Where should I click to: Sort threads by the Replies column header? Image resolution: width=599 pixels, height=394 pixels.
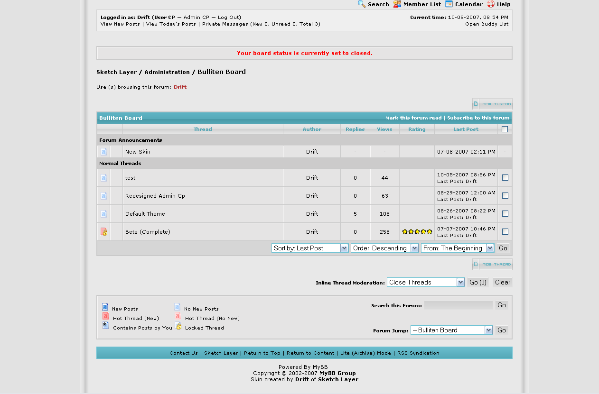tap(355, 129)
